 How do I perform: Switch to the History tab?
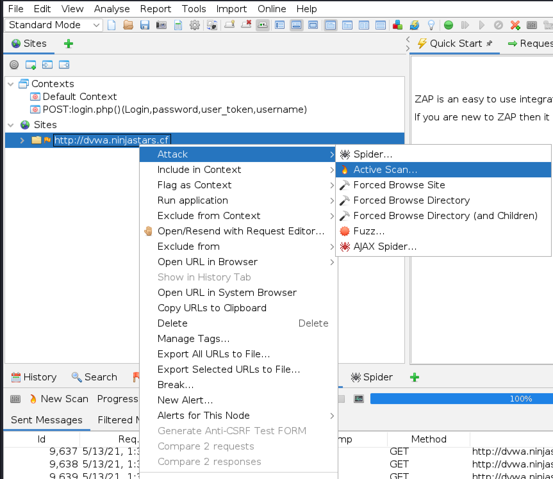pyautogui.click(x=34, y=377)
